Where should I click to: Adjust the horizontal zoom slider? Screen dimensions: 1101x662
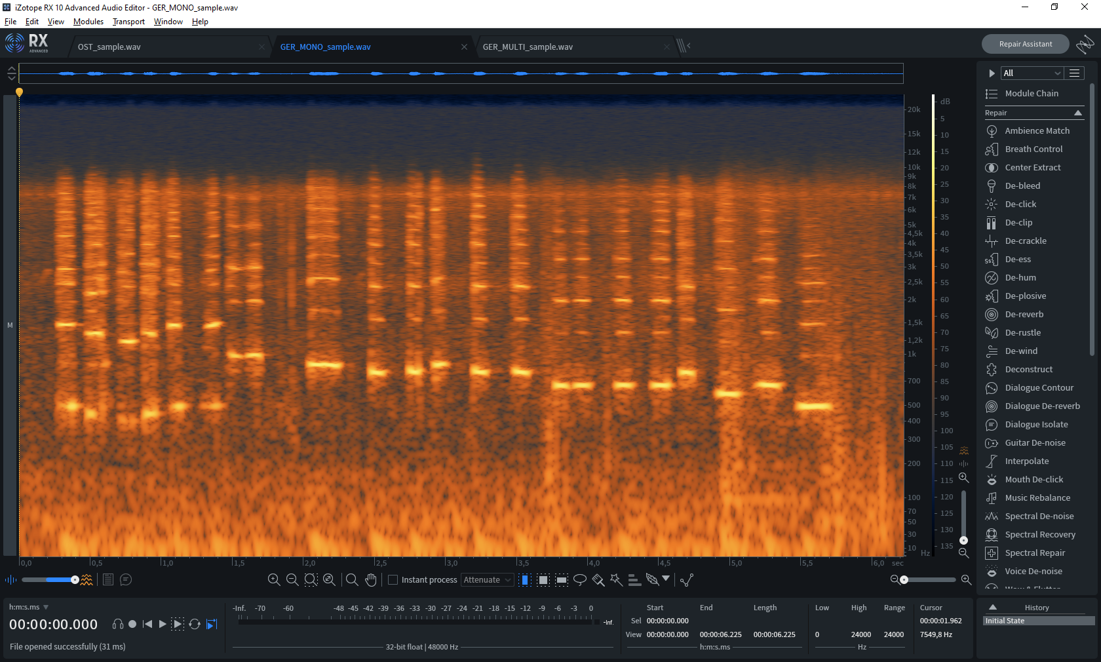928,580
